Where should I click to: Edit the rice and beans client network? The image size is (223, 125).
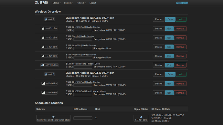pyautogui.click(x=169, y=65)
